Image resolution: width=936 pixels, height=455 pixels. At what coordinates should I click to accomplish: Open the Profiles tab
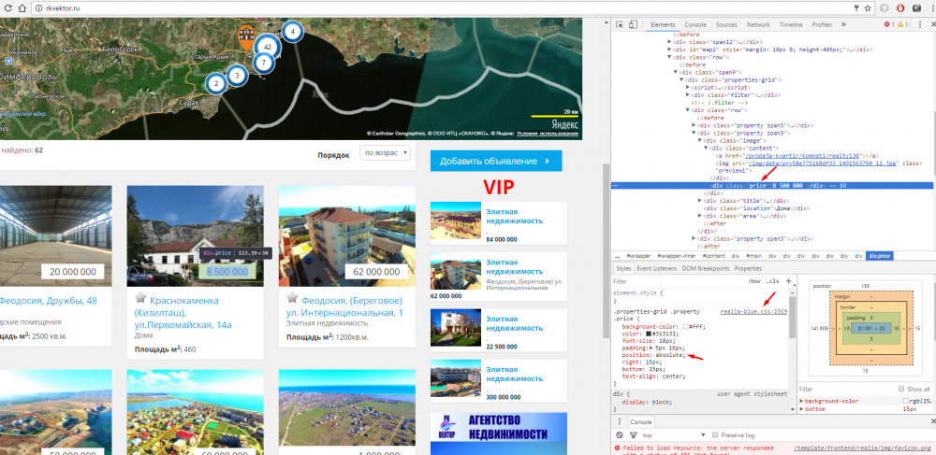coord(822,25)
